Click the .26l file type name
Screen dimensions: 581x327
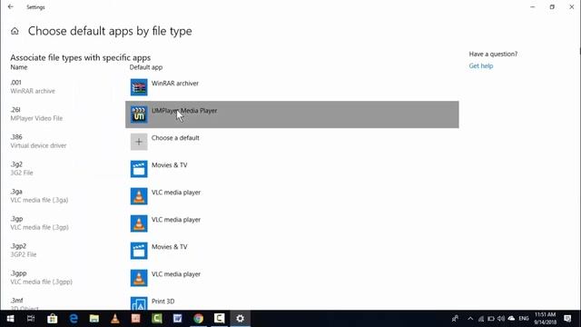[15, 110]
